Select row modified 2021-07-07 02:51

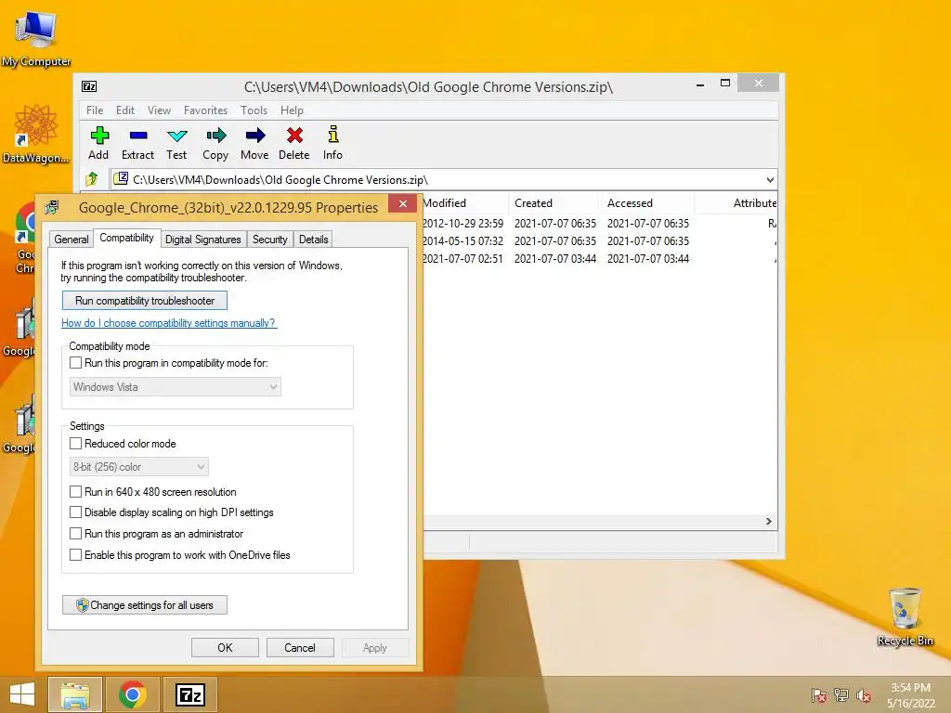coord(599,259)
